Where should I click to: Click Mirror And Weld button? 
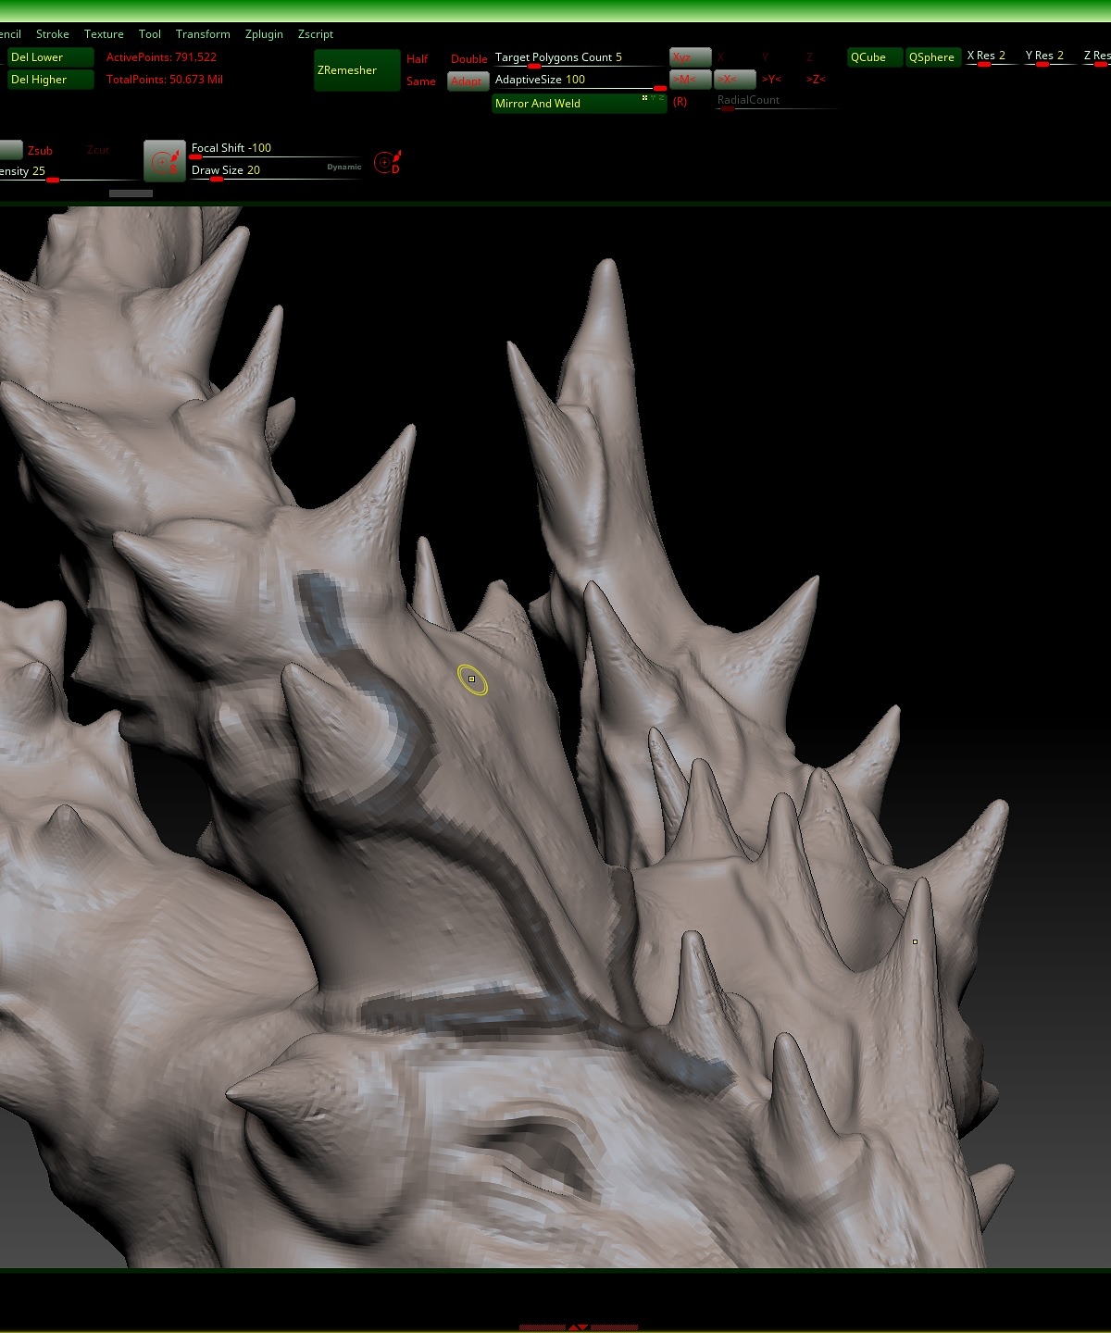[580, 104]
